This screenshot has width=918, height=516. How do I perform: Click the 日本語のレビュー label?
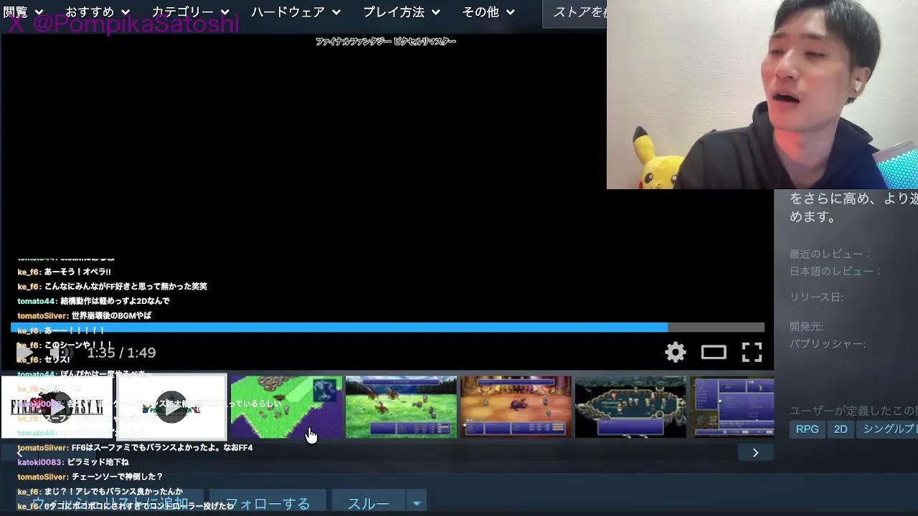tap(836, 271)
